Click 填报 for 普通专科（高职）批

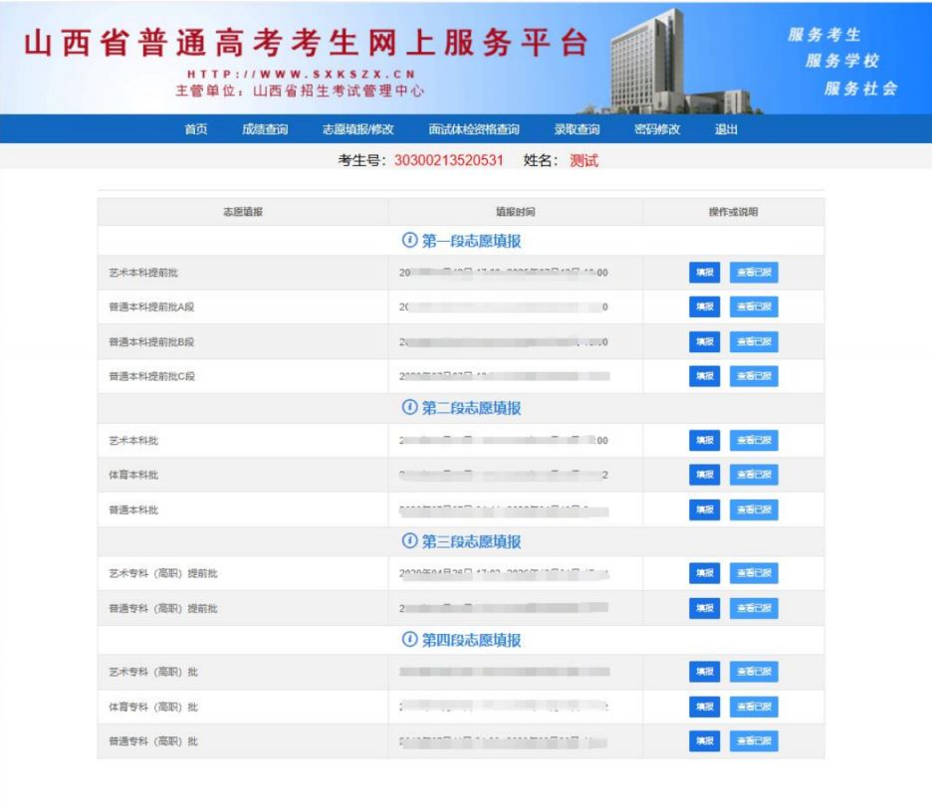point(704,741)
